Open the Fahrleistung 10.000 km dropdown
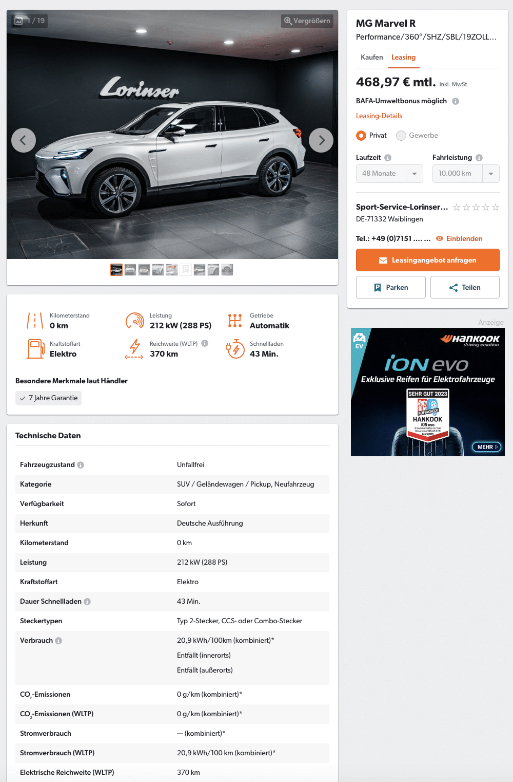 [466, 174]
